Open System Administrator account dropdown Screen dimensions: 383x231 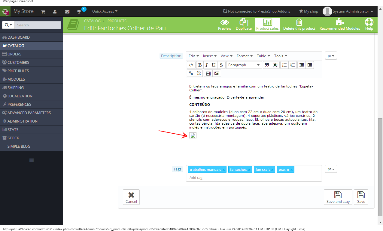tap(348, 11)
